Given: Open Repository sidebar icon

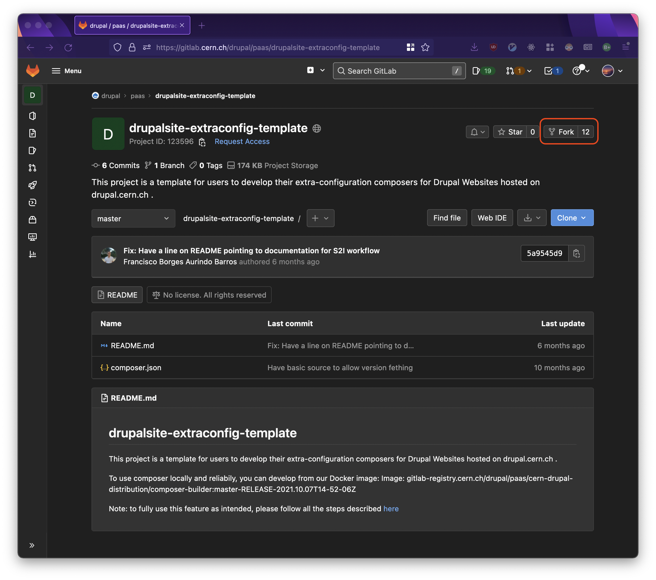Looking at the screenshot, I should tap(33, 133).
